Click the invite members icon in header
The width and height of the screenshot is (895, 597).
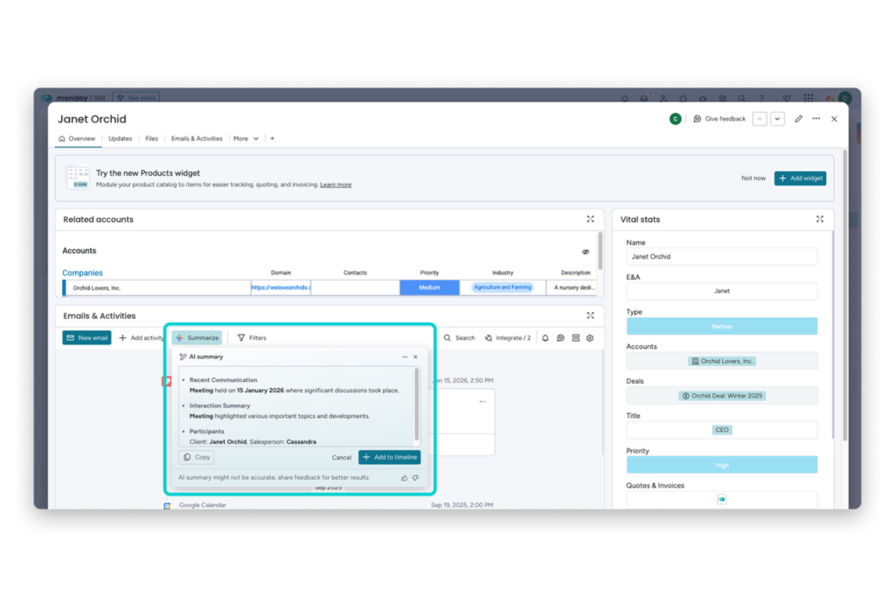point(663,98)
